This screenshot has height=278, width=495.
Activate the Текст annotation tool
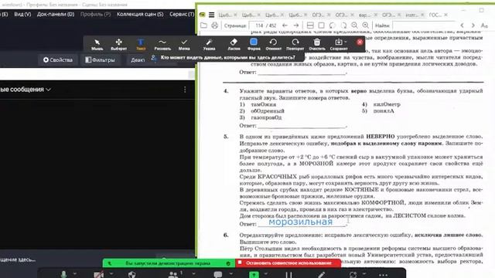(x=141, y=44)
